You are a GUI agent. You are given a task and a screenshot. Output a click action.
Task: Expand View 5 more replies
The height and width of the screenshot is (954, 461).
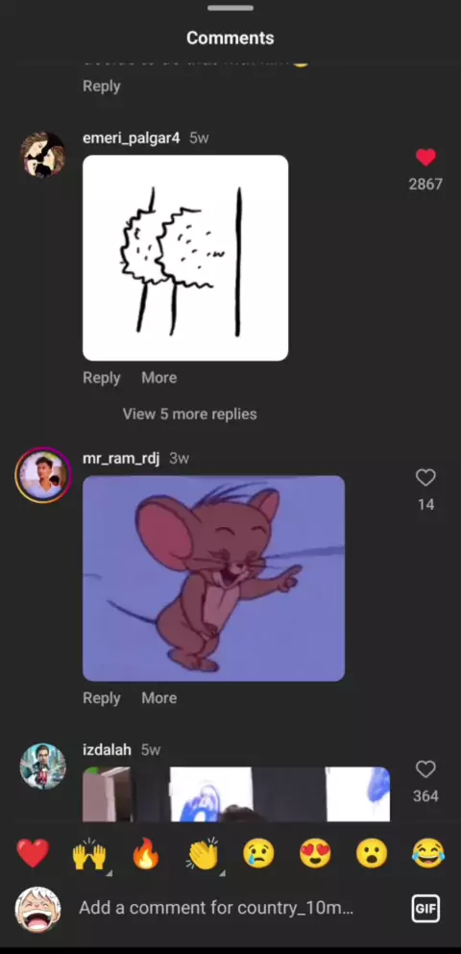point(189,414)
